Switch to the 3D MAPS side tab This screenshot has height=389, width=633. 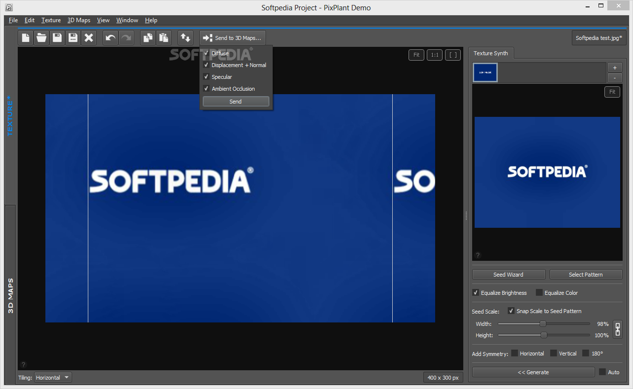tap(10, 296)
